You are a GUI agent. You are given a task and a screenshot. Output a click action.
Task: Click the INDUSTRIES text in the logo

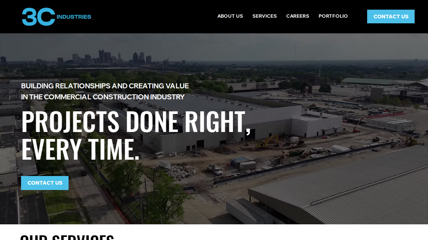(74, 17)
